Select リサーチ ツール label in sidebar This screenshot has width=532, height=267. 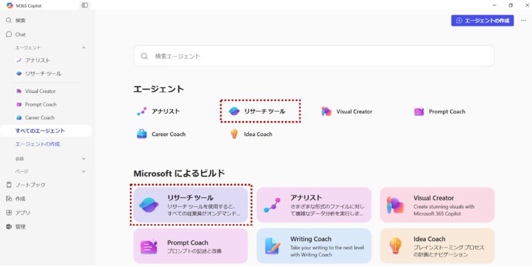pyautogui.click(x=43, y=74)
